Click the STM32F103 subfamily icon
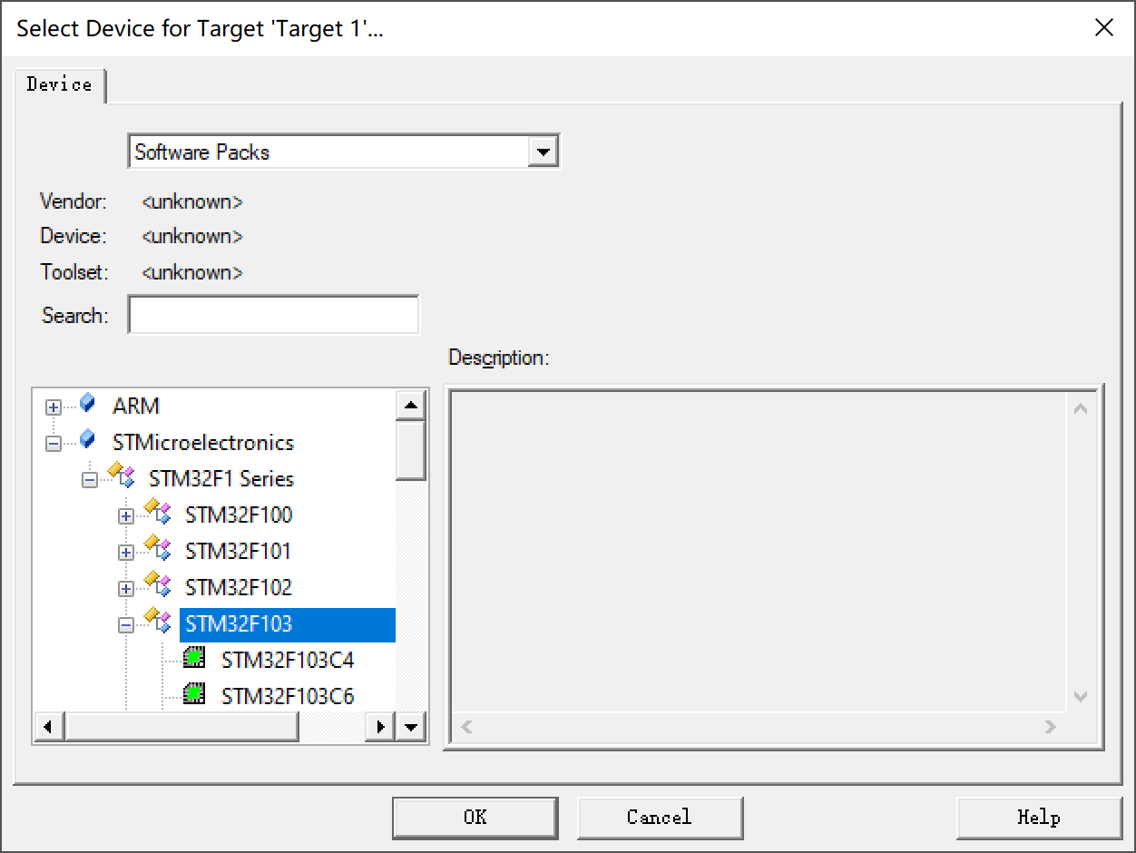Screen dimensions: 1136x853 point(158,622)
